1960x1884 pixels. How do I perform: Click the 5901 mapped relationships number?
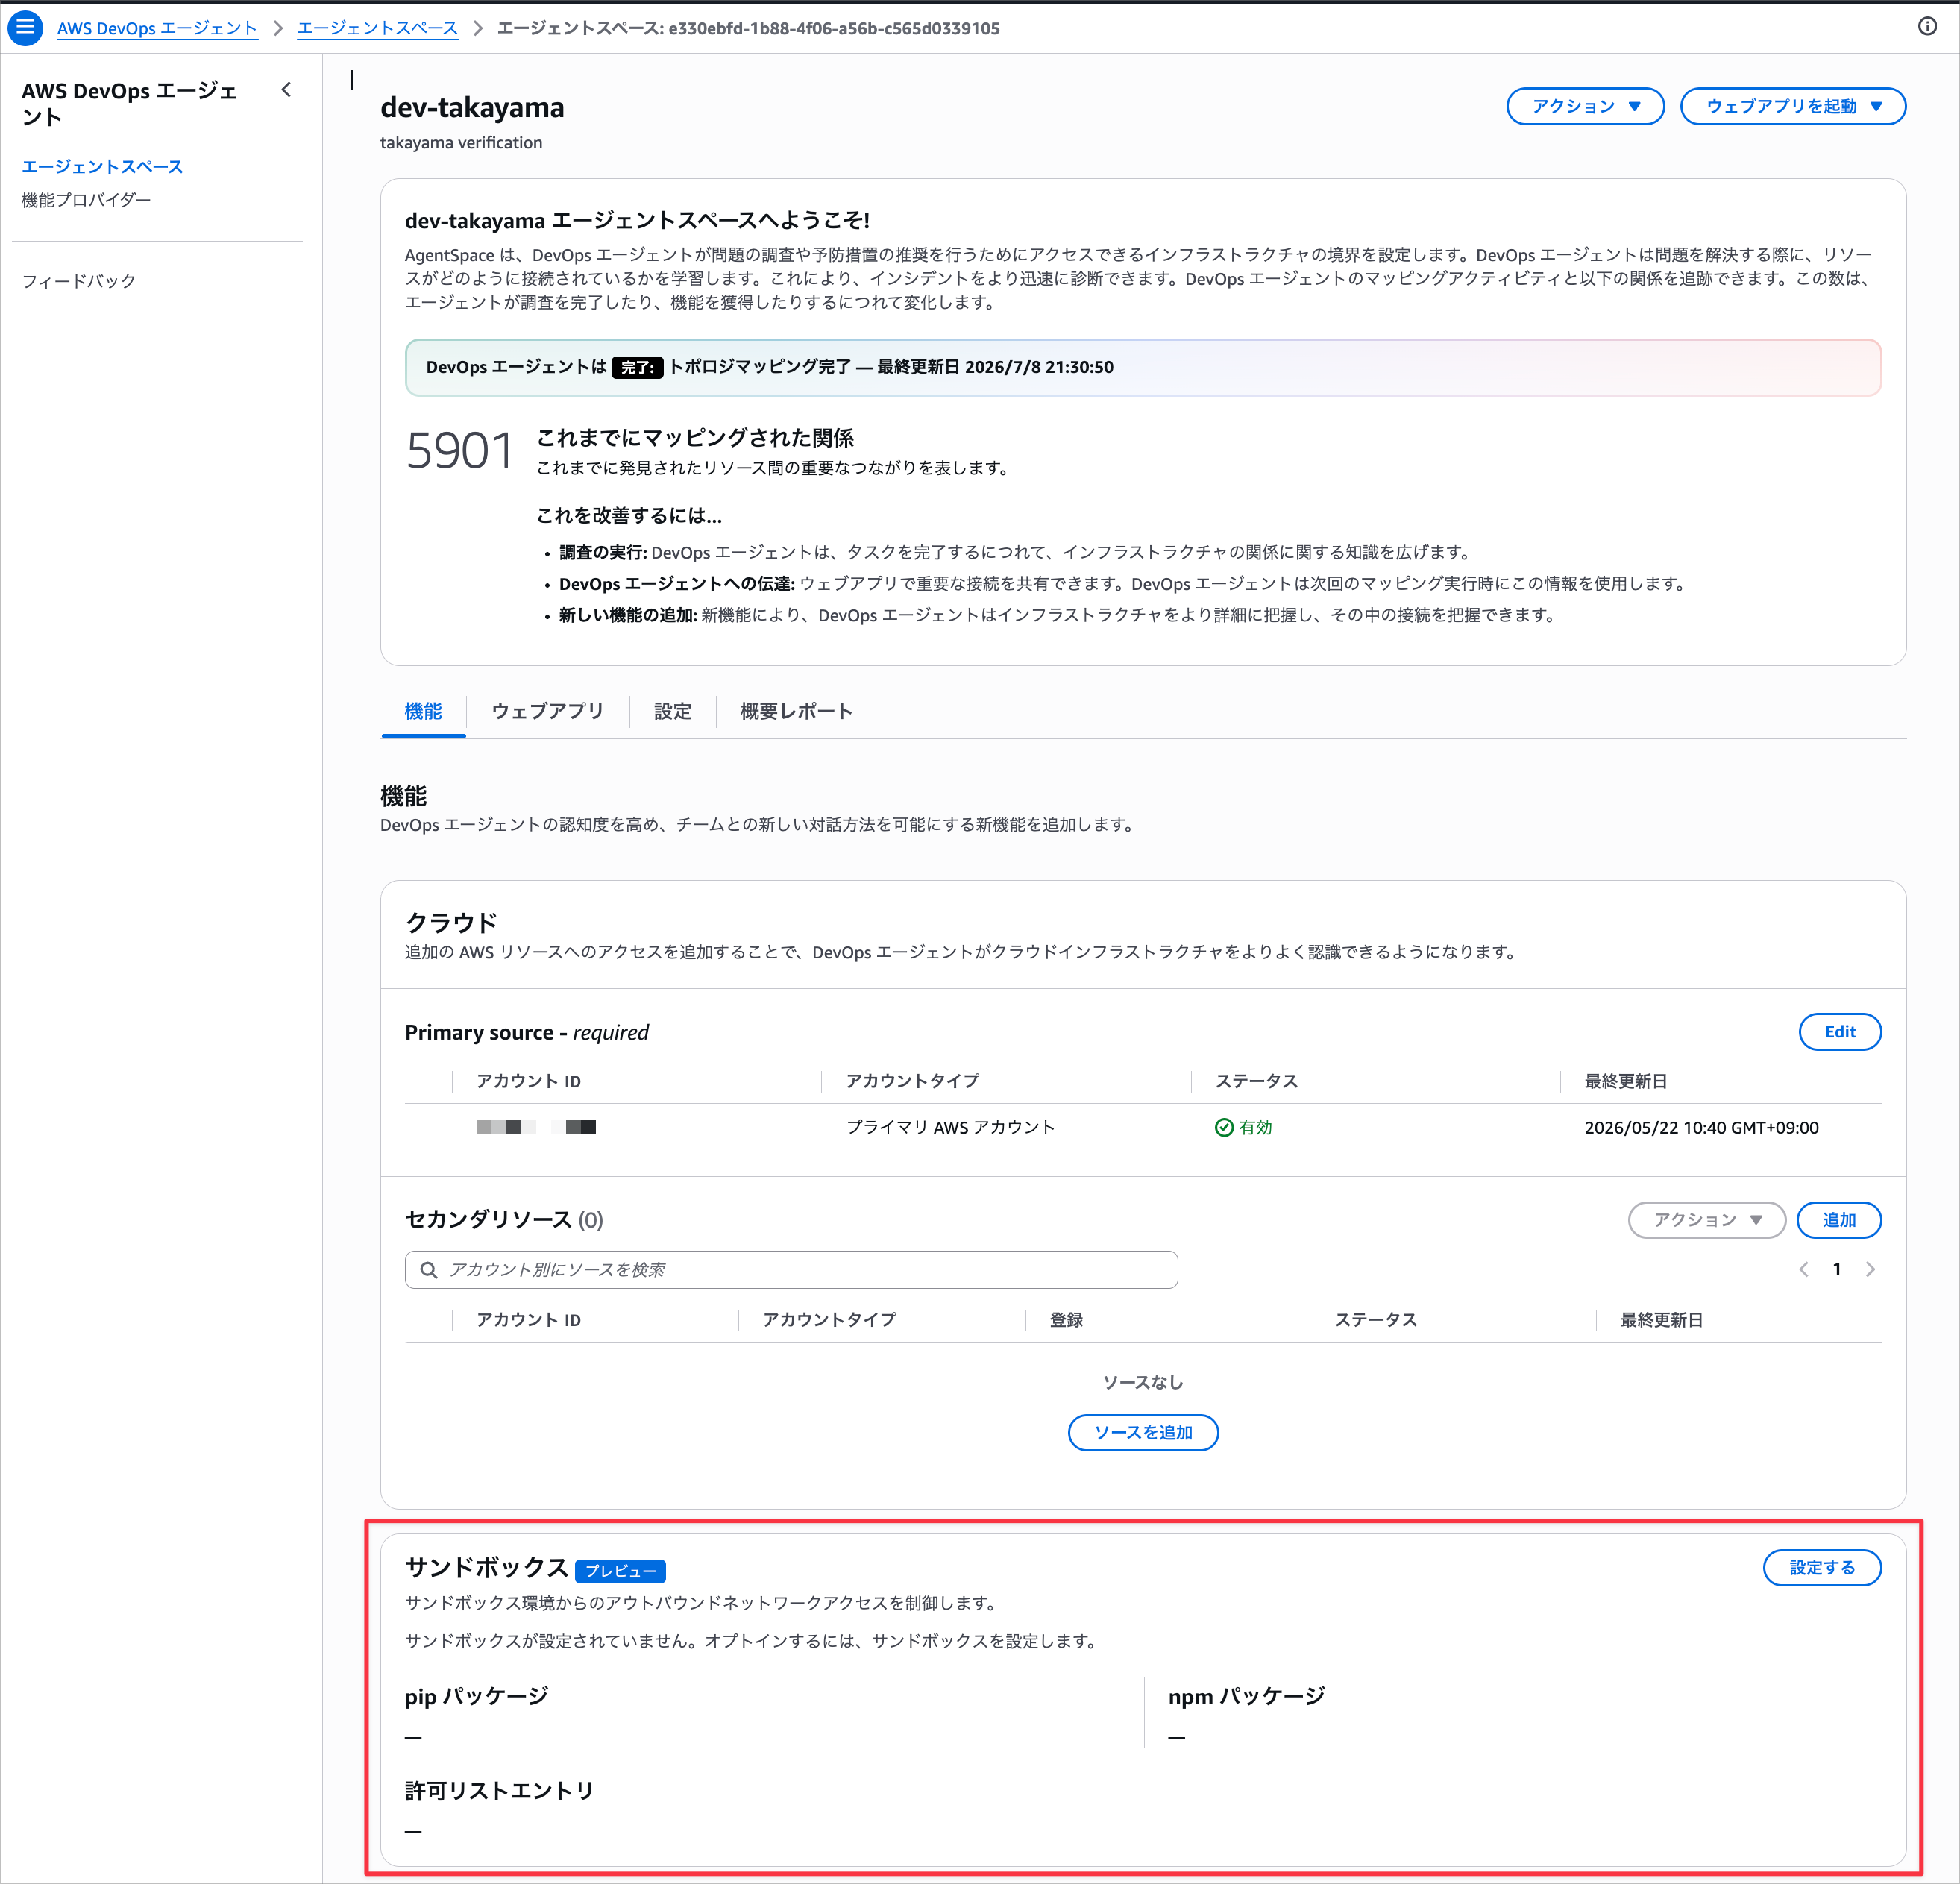459,451
